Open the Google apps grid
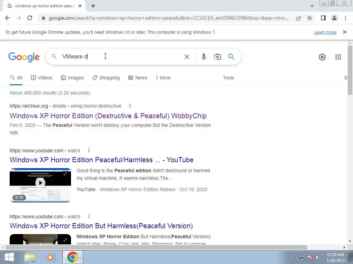The image size is (353, 264). coord(338,57)
